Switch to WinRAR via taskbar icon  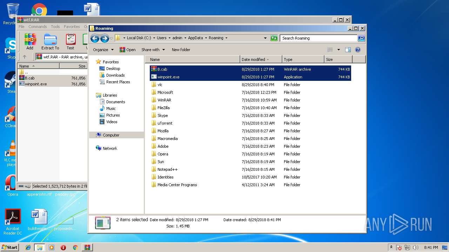[x=87, y=247]
